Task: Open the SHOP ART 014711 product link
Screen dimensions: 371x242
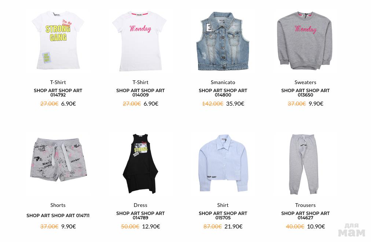Action: (58, 216)
